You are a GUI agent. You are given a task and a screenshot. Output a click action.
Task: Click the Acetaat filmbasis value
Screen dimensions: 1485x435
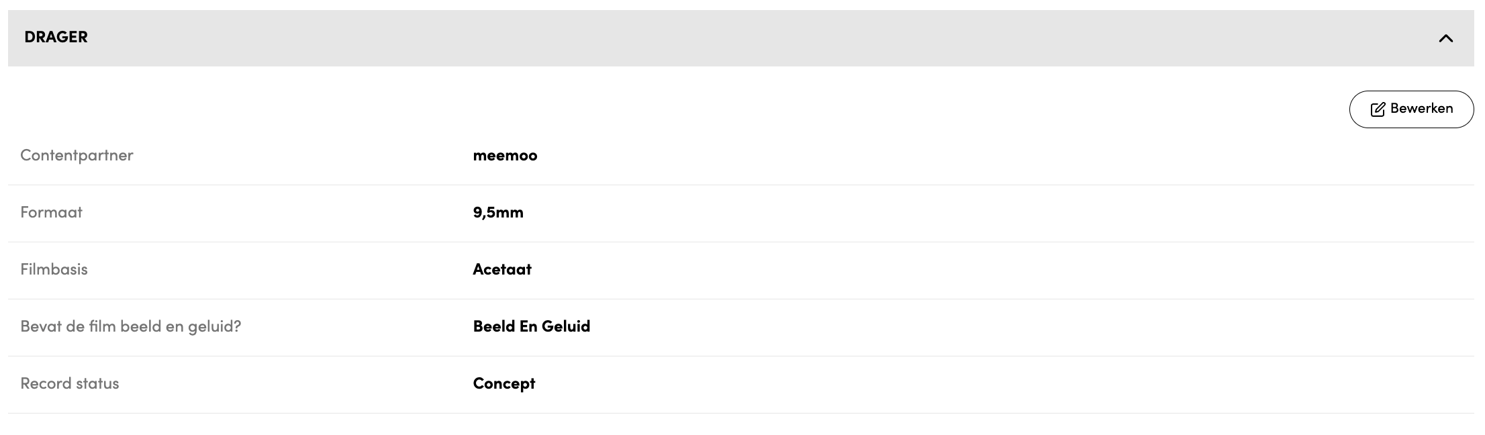point(502,269)
